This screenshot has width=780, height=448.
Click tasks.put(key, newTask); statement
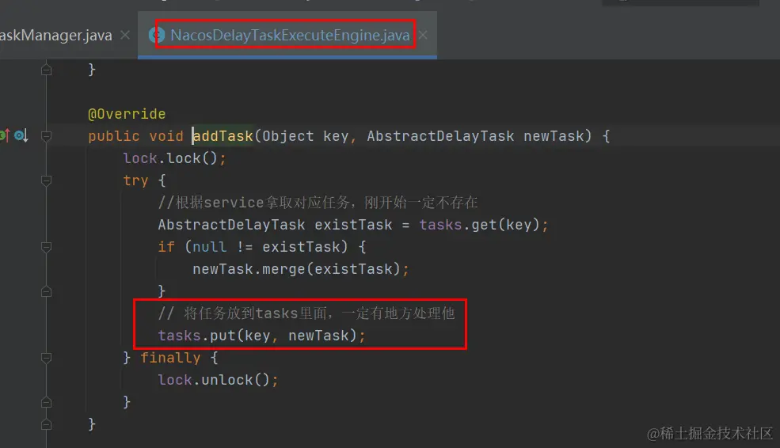pyautogui.click(x=261, y=336)
